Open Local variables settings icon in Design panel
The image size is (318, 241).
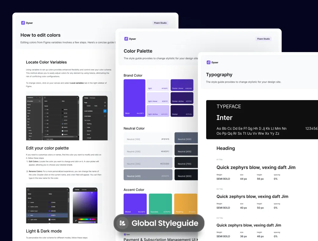click(x=105, y=111)
